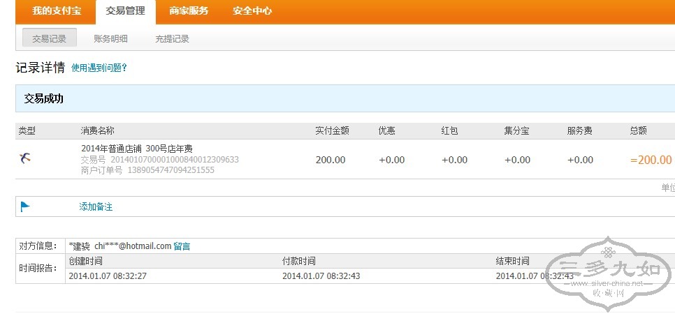Switch to the 商家服务 tab
This screenshot has height=316, width=675.
189,11
